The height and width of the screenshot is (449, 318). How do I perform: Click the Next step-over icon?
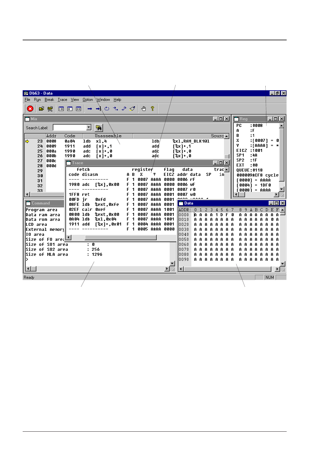(x=124, y=109)
